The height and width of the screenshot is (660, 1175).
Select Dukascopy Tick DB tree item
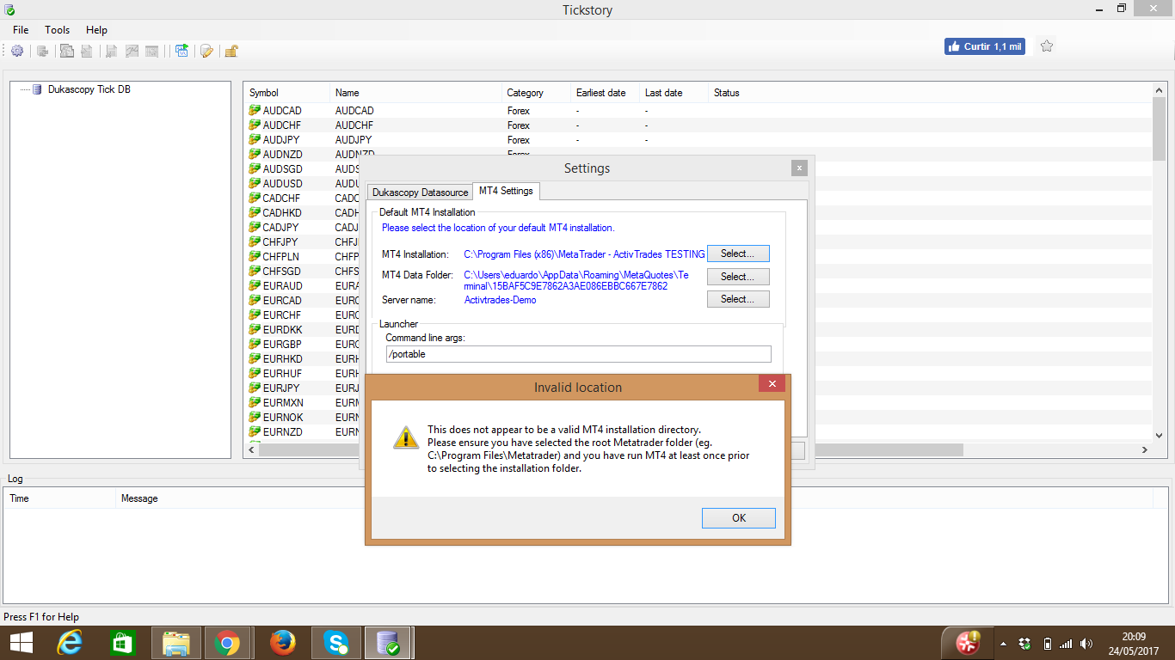89,89
